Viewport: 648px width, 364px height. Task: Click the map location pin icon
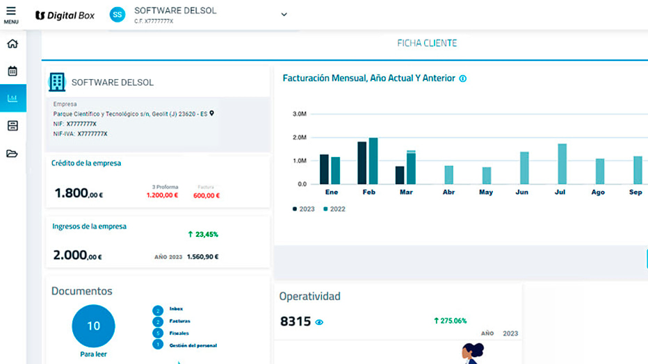click(211, 113)
